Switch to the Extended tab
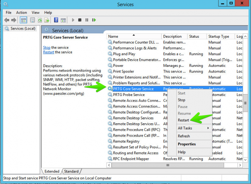Screen dimensions: 251x184 pyautogui.click(x=52, y=171)
